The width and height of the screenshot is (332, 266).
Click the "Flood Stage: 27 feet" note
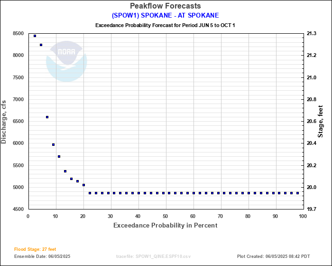(35, 249)
